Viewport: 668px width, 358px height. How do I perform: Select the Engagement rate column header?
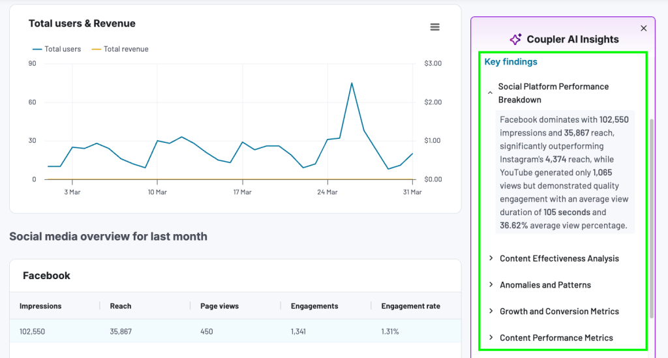(x=410, y=306)
